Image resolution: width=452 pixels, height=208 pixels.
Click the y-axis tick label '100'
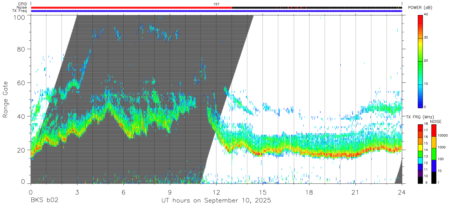tap(19, 17)
